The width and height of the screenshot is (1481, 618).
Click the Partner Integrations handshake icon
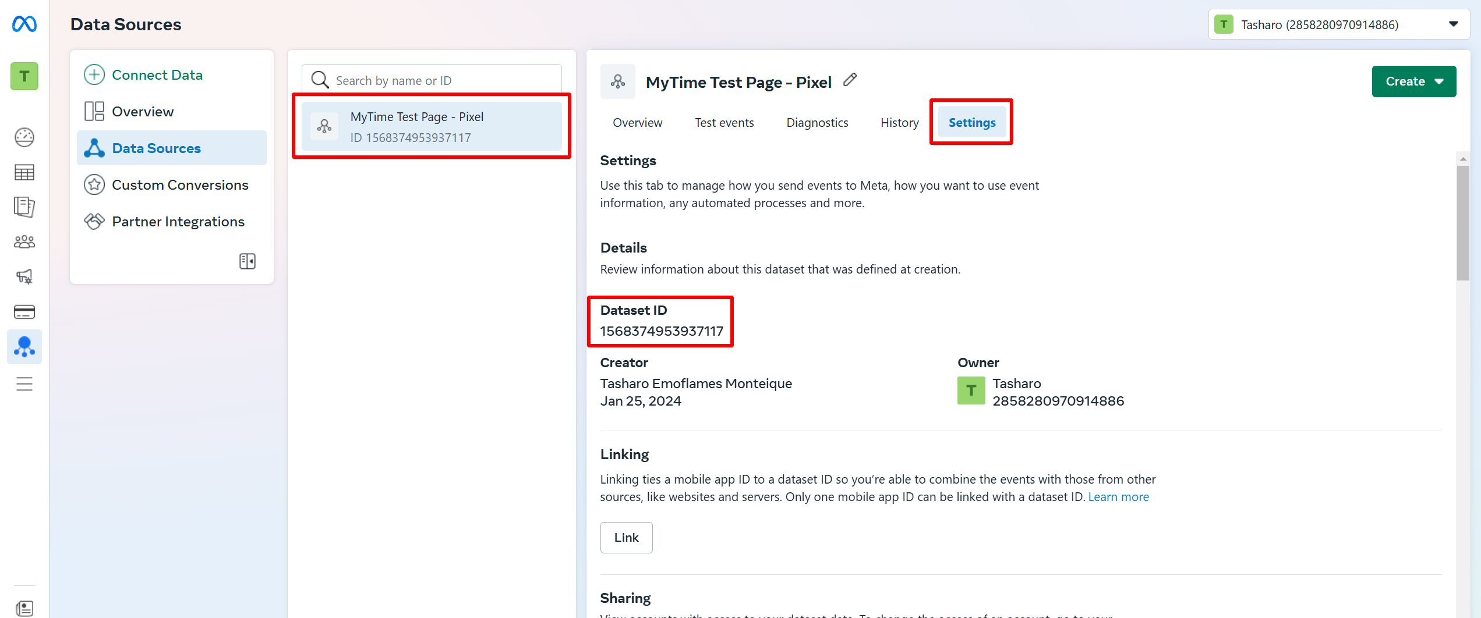tap(94, 221)
